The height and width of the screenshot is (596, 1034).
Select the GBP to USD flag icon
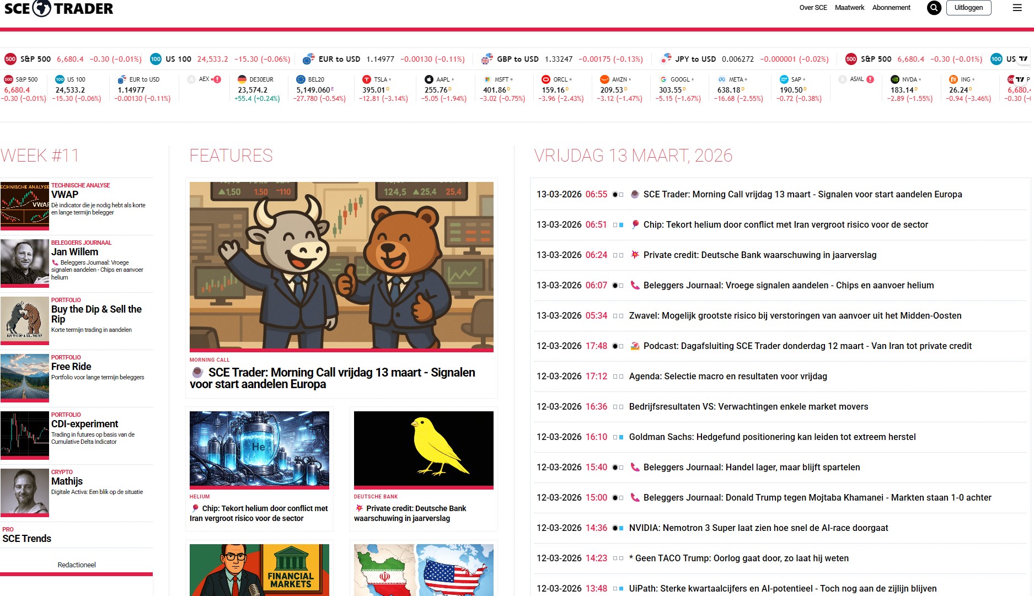(x=487, y=59)
